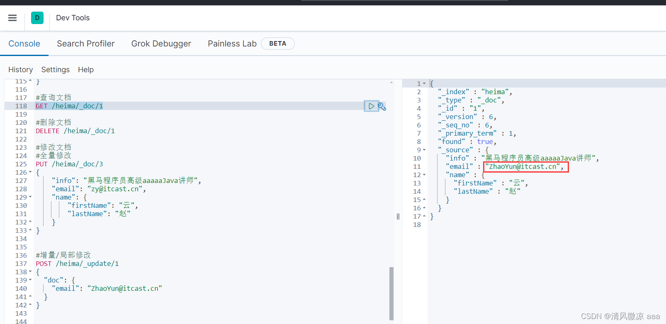Toggle the fold arrow at line 132
This screenshot has width=666, height=324.
point(30,222)
